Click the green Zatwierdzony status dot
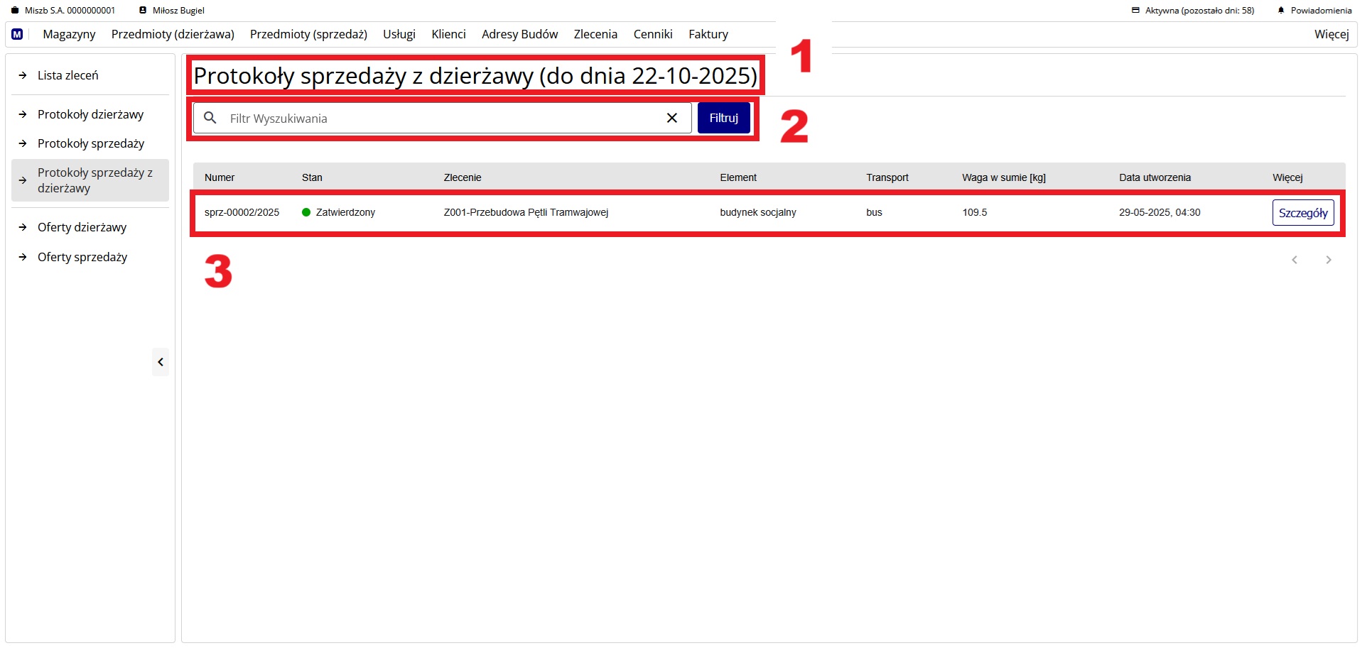This screenshot has width=1362, height=648. click(306, 212)
